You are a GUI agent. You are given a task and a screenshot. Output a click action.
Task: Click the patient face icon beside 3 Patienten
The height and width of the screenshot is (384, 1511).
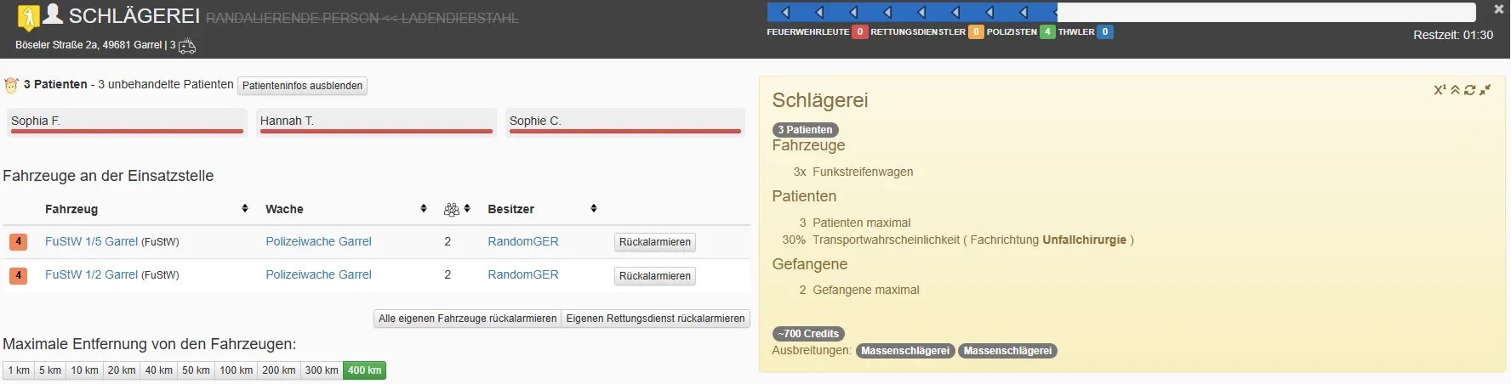tap(11, 85)
